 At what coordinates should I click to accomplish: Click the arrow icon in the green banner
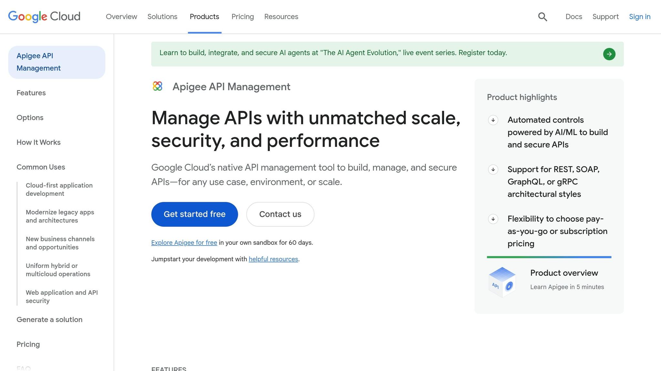(609, 54)
